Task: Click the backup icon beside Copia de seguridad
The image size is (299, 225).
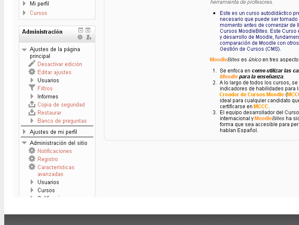Action: point(32,104)
